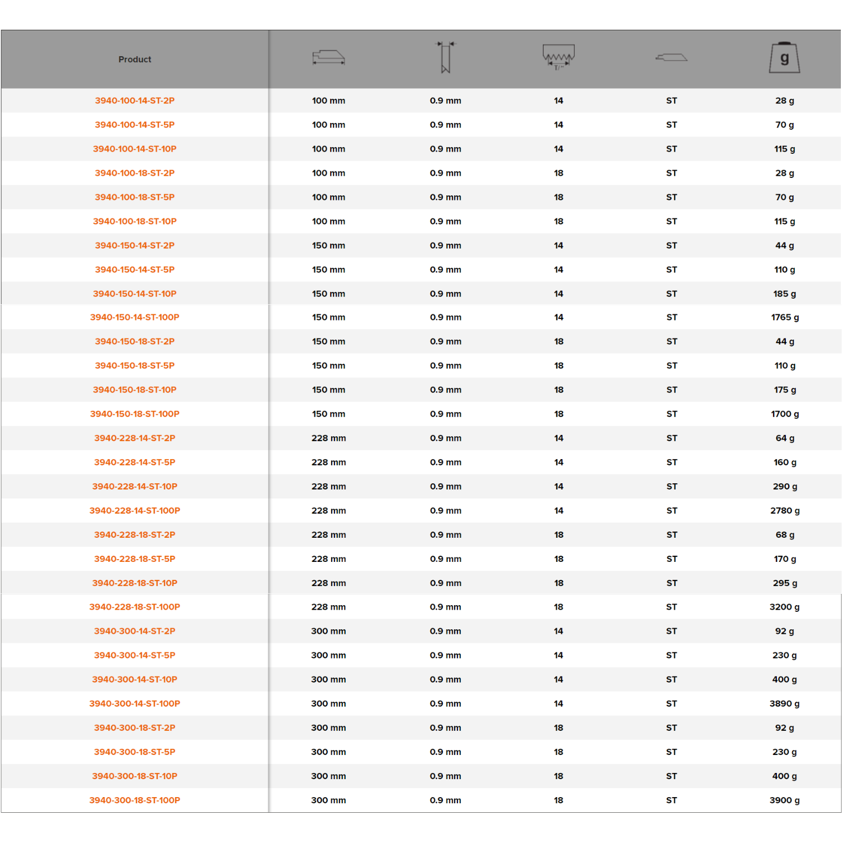Screen dimensions: 842x842
Task: Click the 1765 g weight value
Action: [x=785, y=318]
